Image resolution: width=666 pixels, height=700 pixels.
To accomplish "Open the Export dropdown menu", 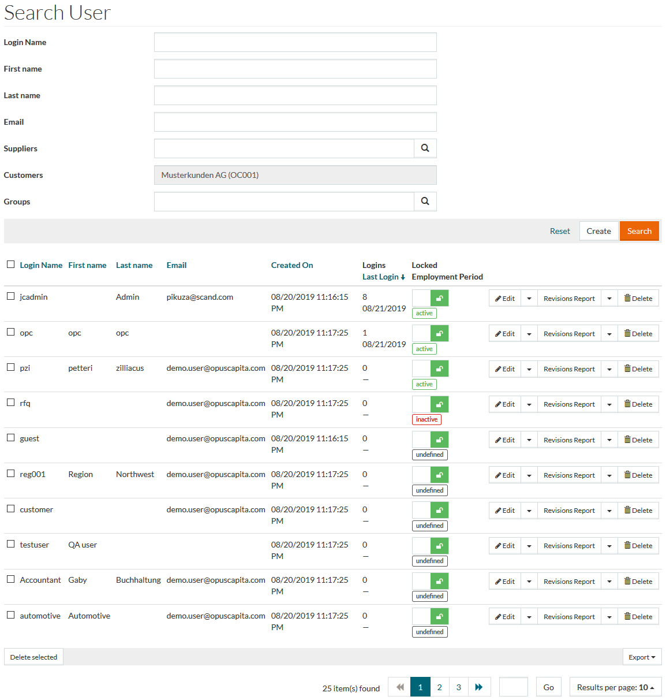I will [642, 657].
